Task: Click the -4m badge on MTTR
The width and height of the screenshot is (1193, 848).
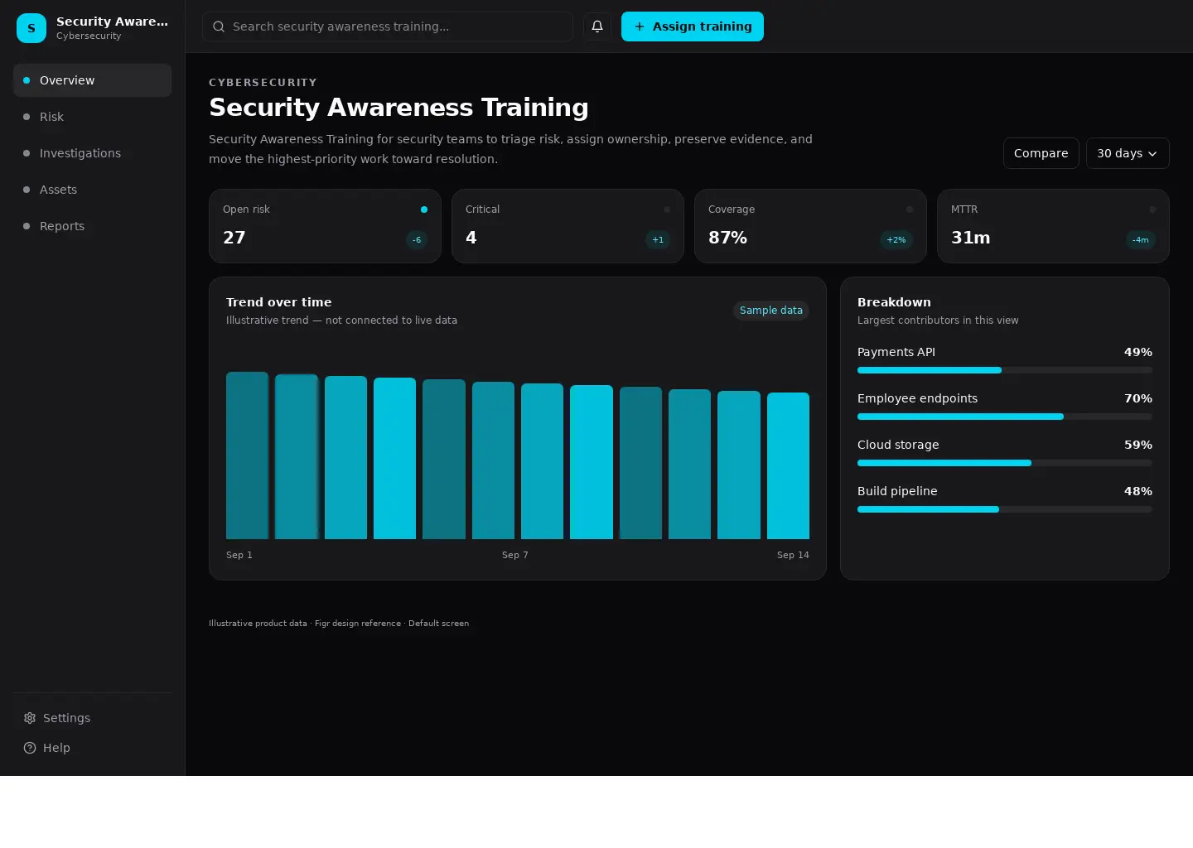Action: pos(1141,240)
